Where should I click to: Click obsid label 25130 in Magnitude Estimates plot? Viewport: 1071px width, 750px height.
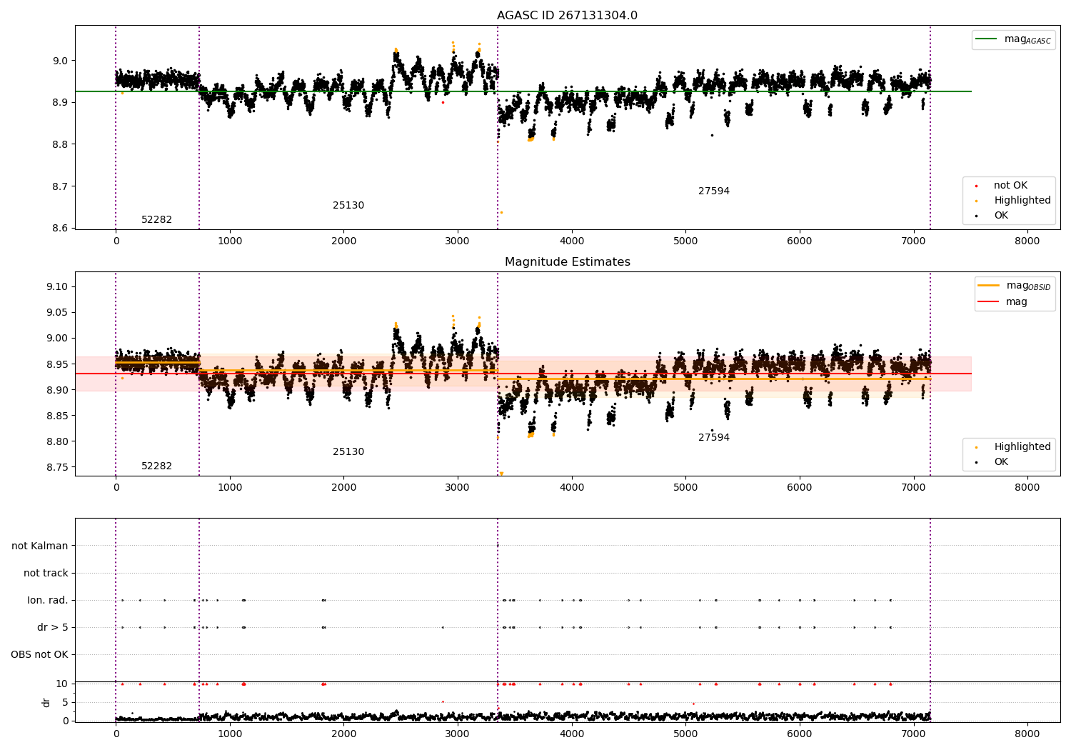click(x=348, y=452)
